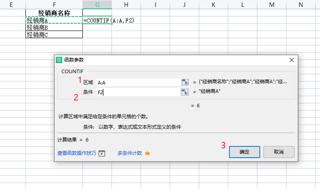
Task: Click the cell with =COUNTIF(A:A,F2) formula
Action: [97, 20]
